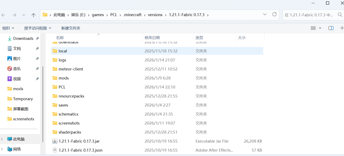Click the search input field
The image size is (344, 156).
(309, 15)
